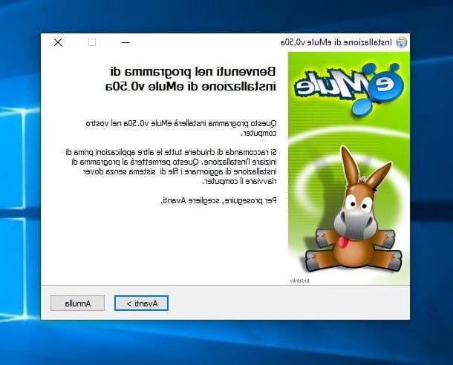Click the Avanti button to proceed
This screenshot has height=365, width=453.
pos(141,303)
